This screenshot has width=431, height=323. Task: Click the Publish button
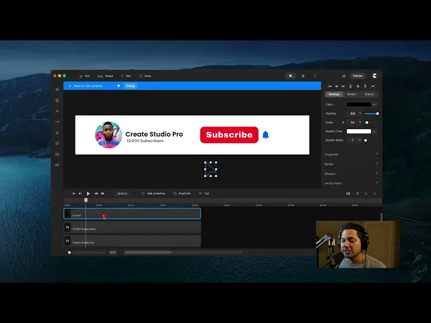coord(358,76)
